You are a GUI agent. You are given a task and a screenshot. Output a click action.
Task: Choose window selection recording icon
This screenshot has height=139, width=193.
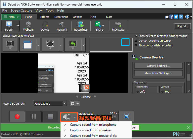(28, 45)
